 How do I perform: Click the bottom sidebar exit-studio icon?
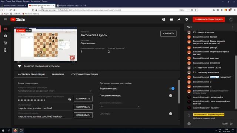click(5, 50)
